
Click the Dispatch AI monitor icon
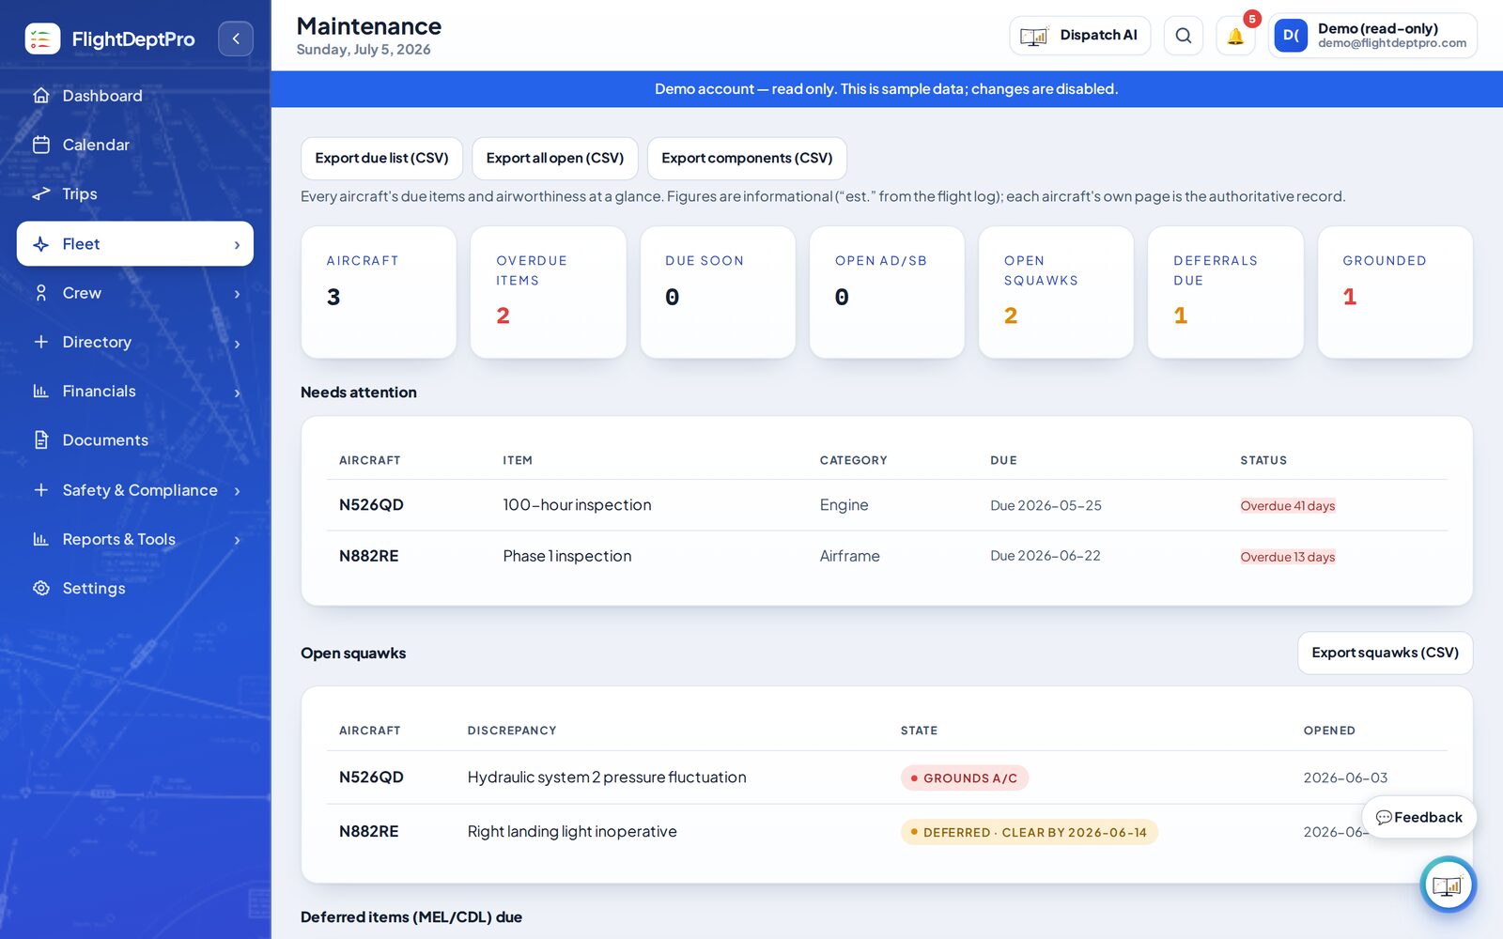pyautogui.click(x=1033, y=36)
